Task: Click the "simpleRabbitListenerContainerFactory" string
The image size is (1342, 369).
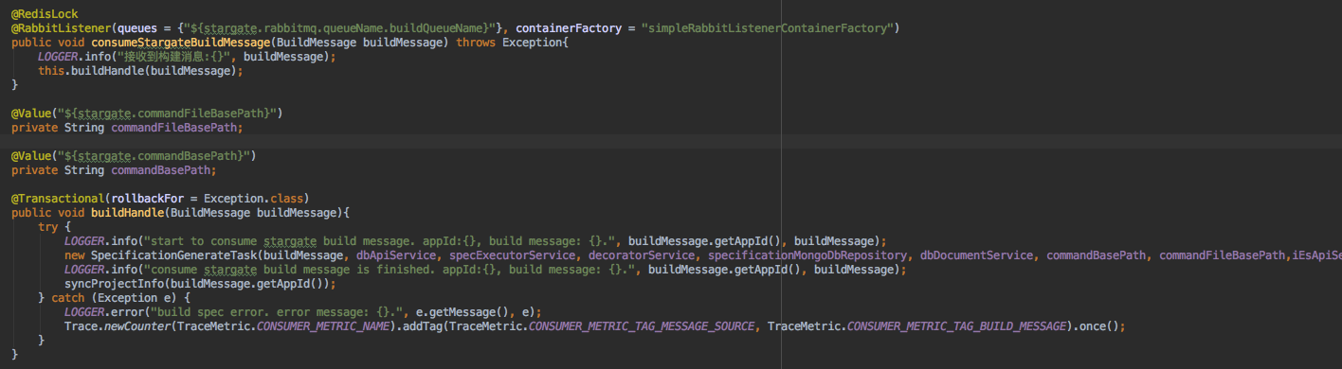Action: click(x=768, y=28)
